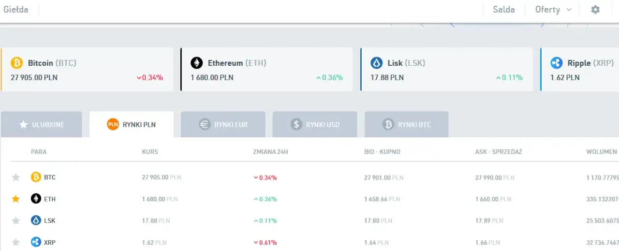Switch to the Rynki EUR tab
The image size is (619, 251).
(223, 124)
